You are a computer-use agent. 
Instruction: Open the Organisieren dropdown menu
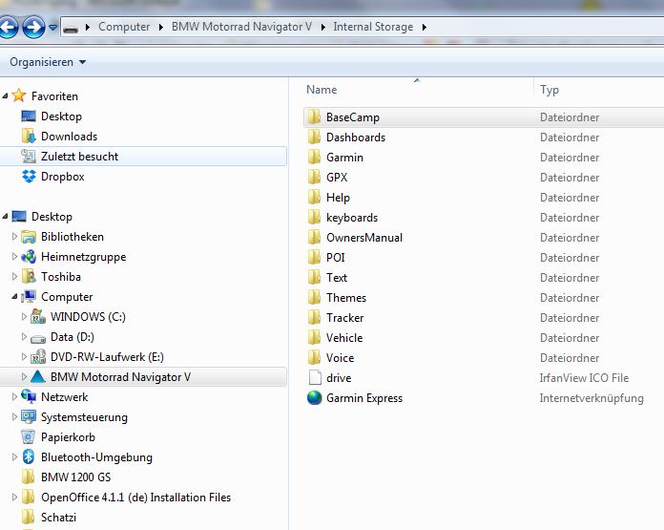48,62
